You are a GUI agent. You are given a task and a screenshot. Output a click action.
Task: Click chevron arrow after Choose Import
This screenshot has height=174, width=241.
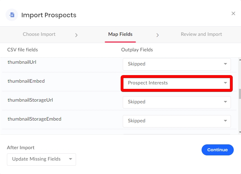(x=76, y=35)
